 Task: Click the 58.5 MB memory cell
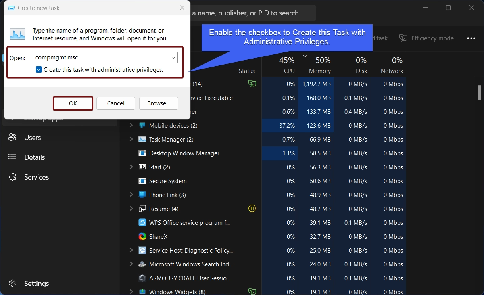tap(316, 153)
